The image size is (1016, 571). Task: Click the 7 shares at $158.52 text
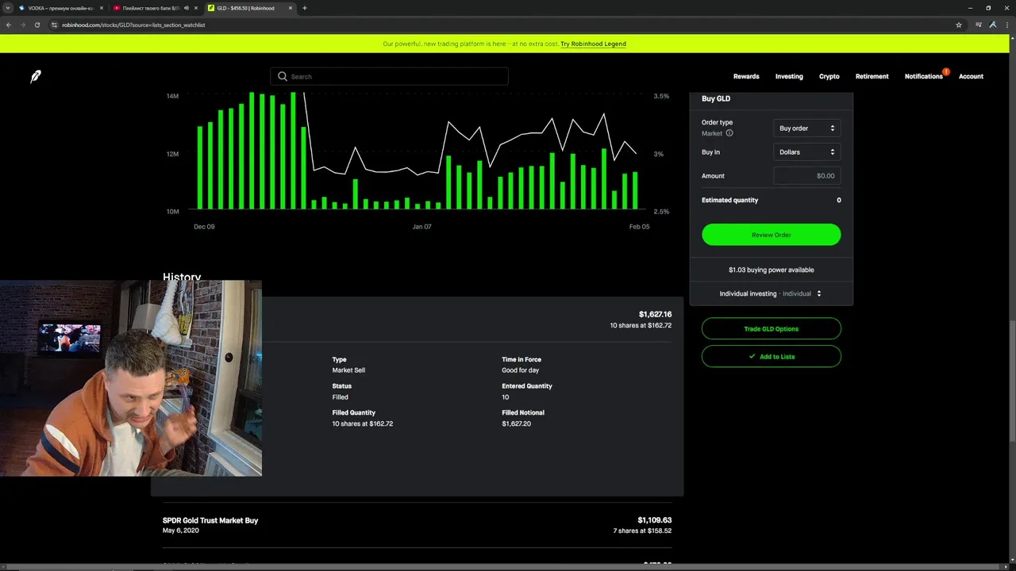pyautogui.click(x=642, y=531)
